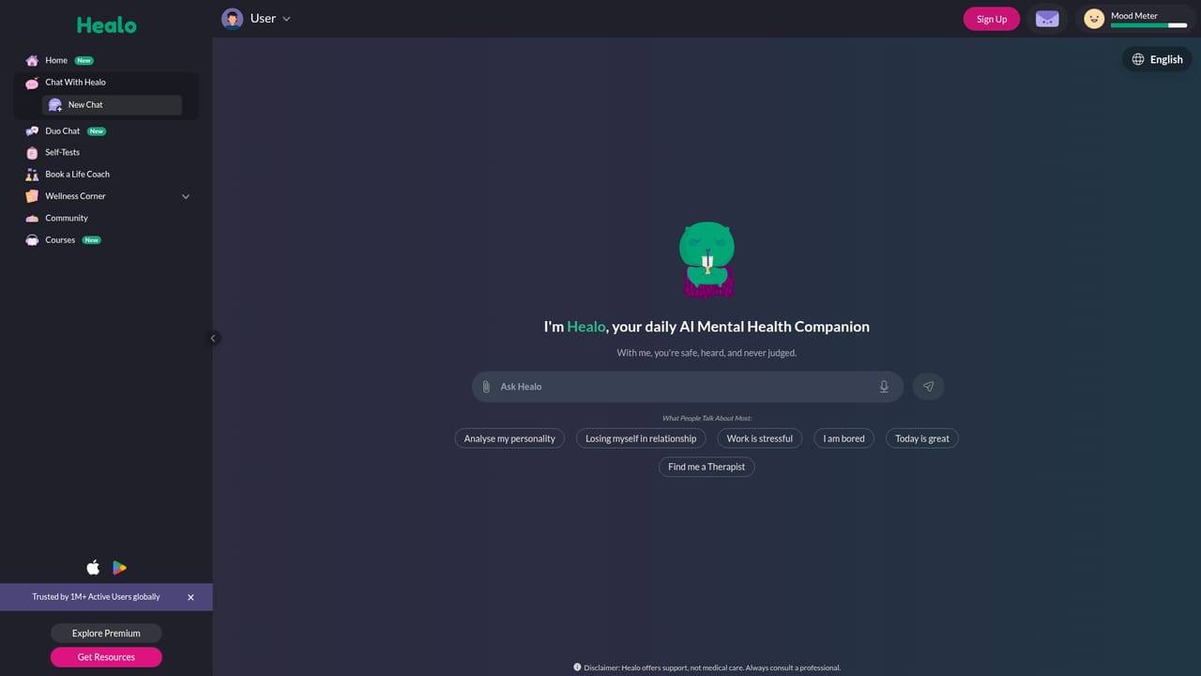
Task: Focus the Ask Healo input field
Action: click(x=688, y=387)
